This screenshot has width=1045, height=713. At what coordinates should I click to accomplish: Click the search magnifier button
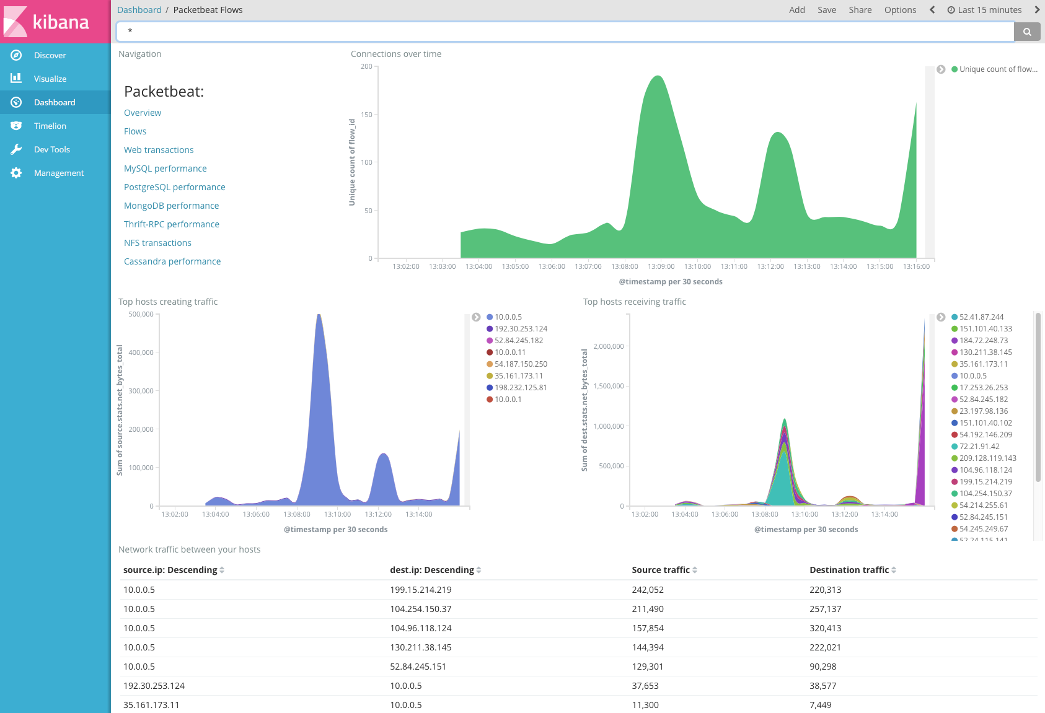[1027, 32]
